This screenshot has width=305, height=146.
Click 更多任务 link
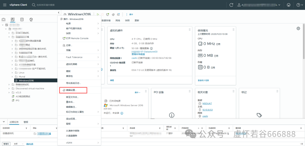pos(30,144)
